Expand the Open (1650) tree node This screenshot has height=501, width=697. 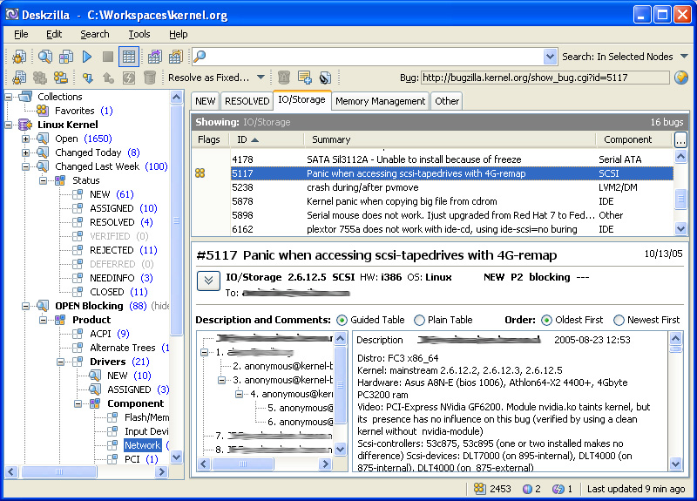click(26, 139)
